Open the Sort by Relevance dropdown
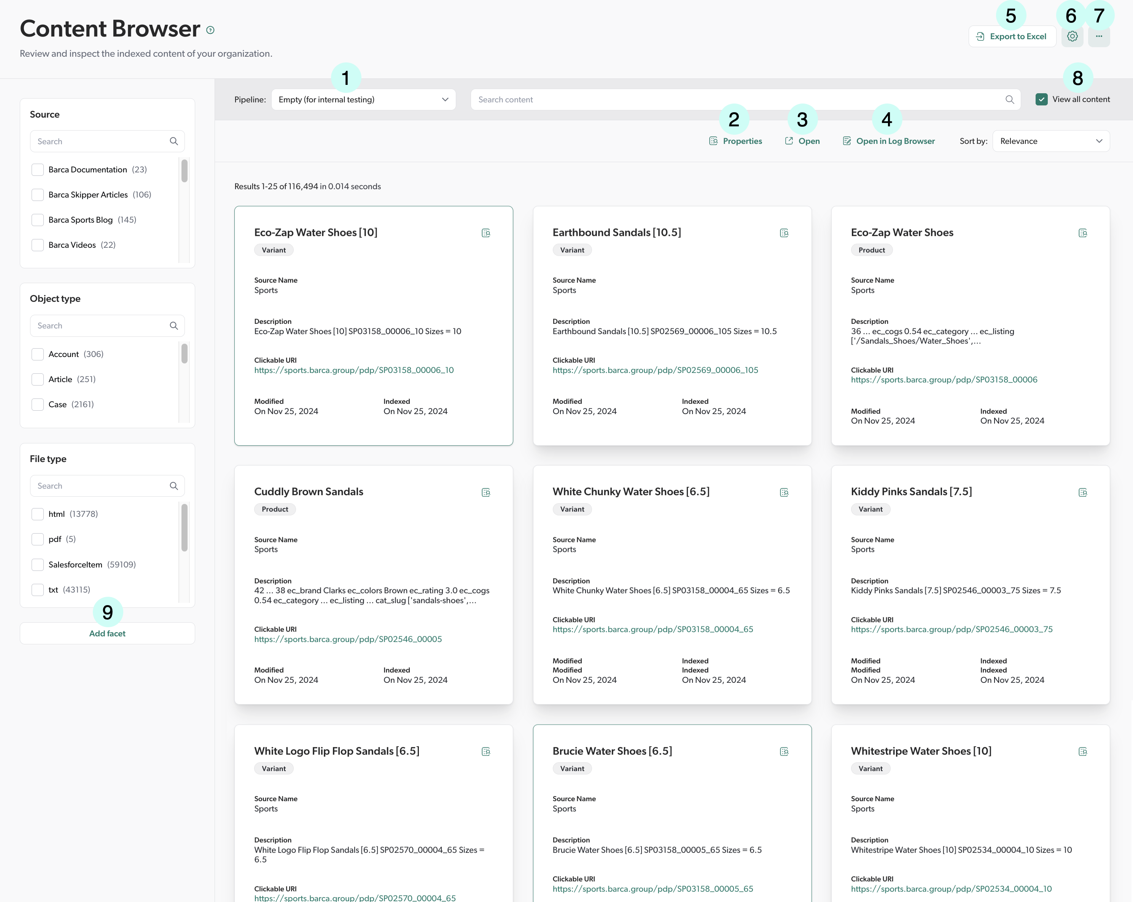 (x=1051, y=141)
